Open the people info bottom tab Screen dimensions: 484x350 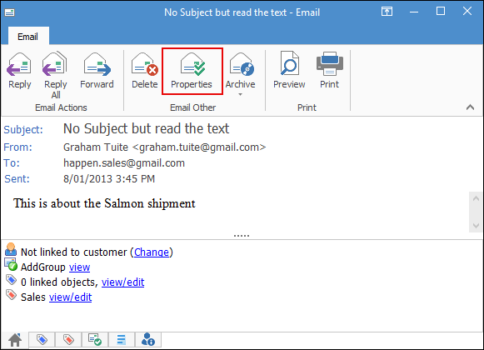point(147,340)
